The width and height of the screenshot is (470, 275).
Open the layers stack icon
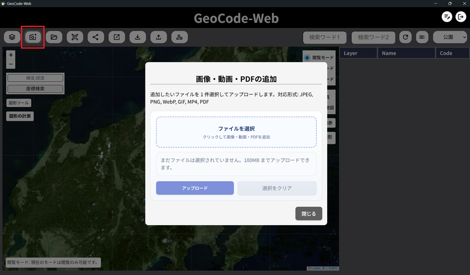[12, 37]
